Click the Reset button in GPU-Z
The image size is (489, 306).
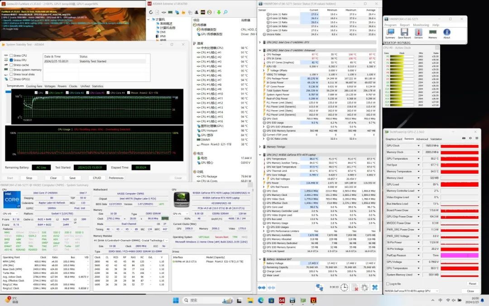click(x=471, y=284)
